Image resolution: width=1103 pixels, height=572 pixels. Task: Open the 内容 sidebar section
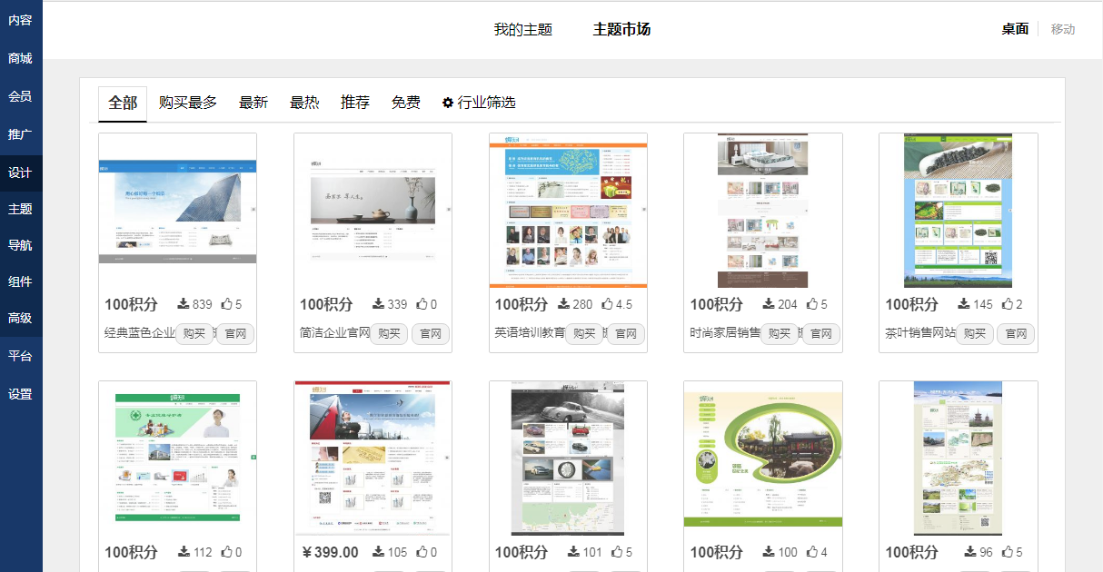(21, 20)
